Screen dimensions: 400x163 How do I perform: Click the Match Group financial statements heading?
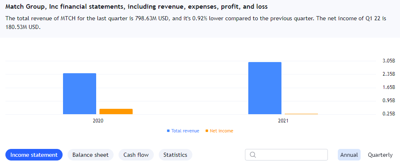tap(136, 7)
